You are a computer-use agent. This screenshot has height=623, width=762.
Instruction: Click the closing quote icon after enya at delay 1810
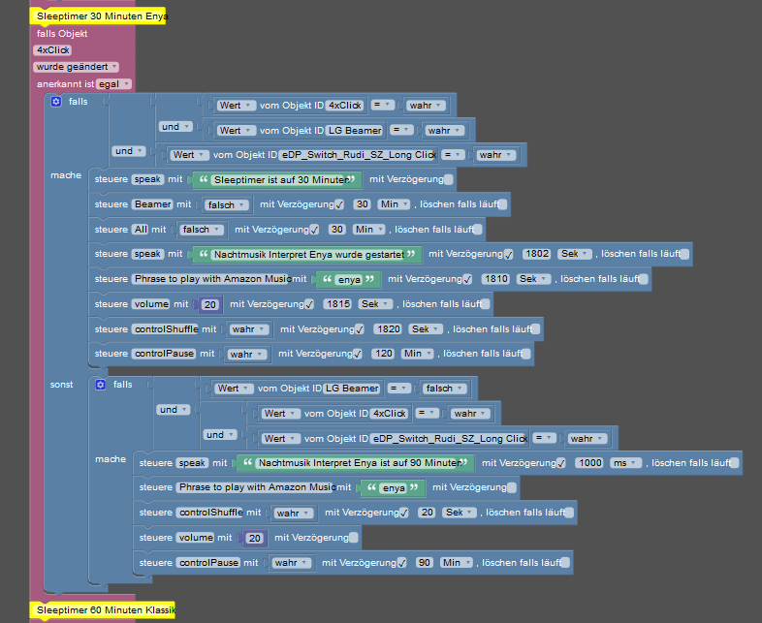point(370,279)
